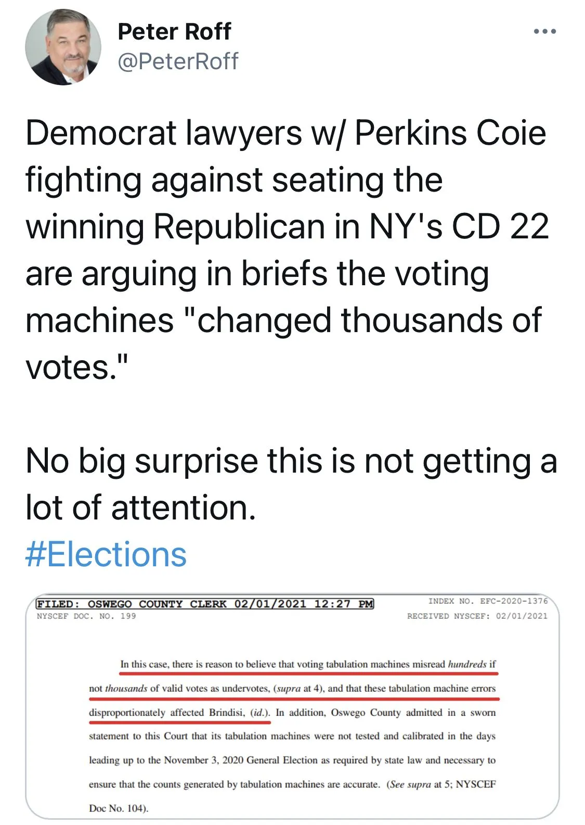
Task: Open the three-dot more options menu
Action: click(x=544, y=32)
